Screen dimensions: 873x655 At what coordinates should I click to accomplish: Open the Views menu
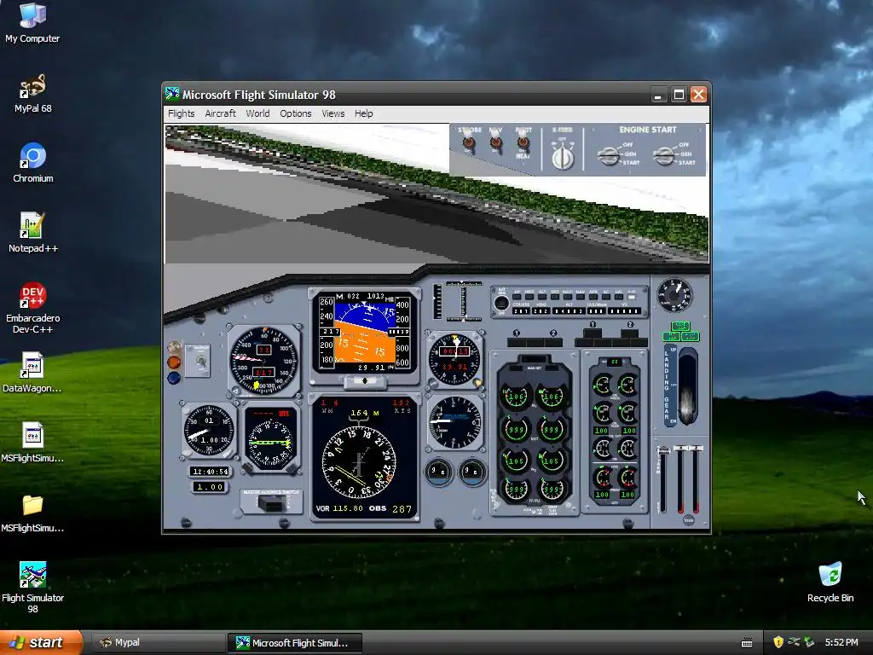[333, 113]
